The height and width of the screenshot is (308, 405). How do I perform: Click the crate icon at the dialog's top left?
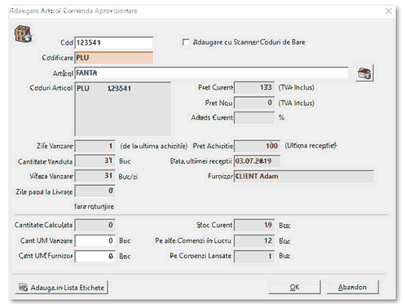pos(23,34)
